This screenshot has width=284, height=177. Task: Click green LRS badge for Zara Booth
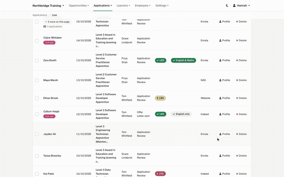tap(161, 60)
